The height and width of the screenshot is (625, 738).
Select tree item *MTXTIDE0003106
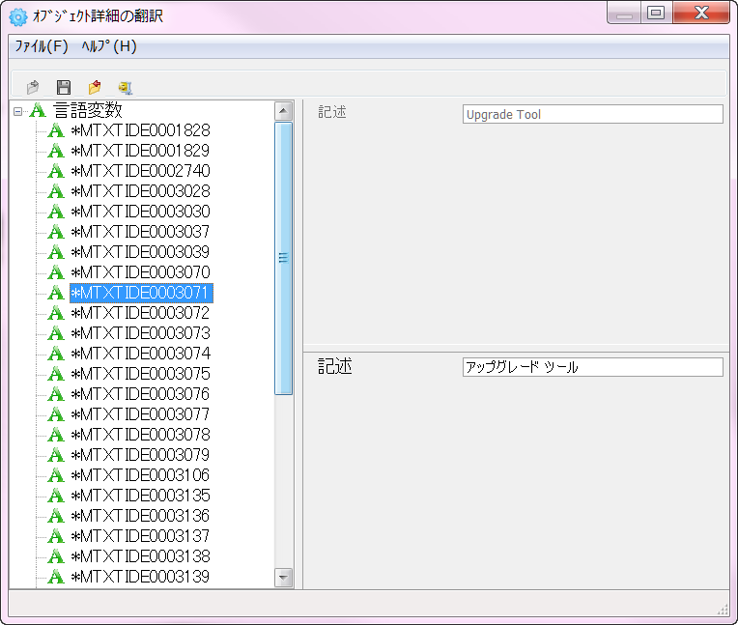pos(140,475)
